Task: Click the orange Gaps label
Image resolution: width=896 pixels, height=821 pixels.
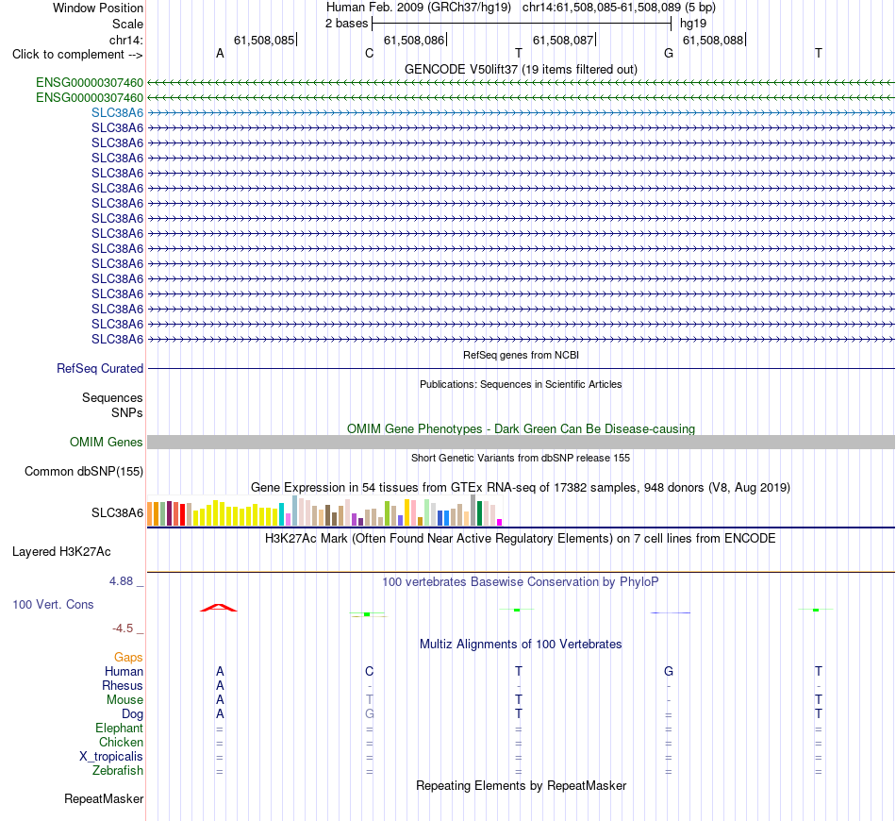Action: coord(128,658)
